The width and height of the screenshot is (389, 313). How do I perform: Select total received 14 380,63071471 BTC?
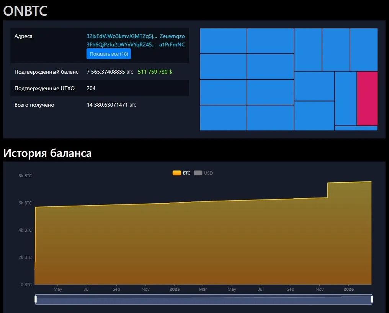click(111, 105)
